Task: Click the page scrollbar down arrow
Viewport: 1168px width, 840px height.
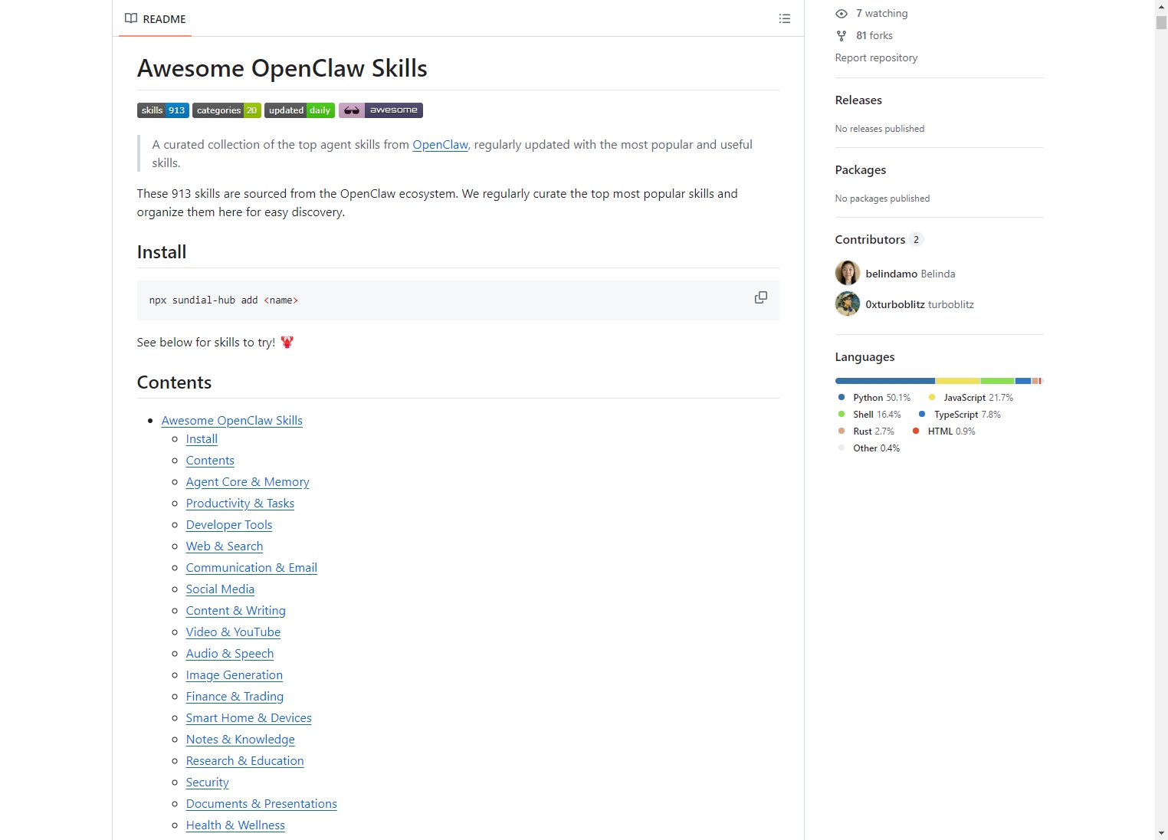Action: tap(1162, 833)
